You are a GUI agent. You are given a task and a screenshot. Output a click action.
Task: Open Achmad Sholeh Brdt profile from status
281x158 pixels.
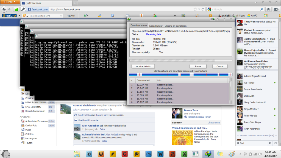(x=84, y=106)
